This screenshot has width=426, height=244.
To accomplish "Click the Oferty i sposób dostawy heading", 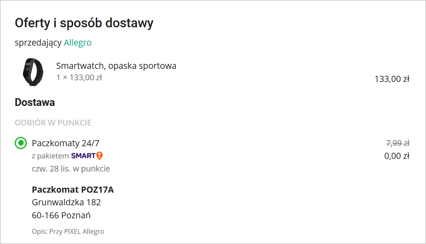I will pos(84,23).
